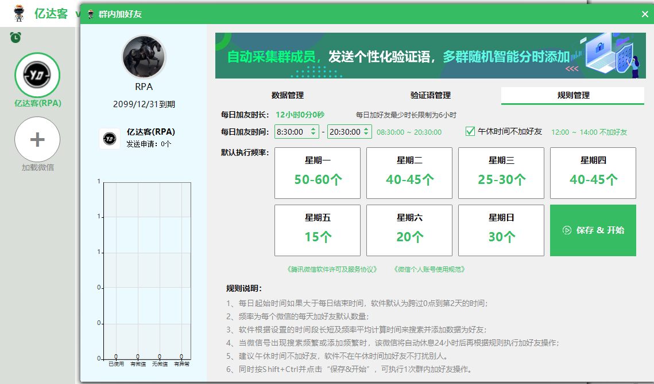Open the 验证语管理 tab

[431, 95]
